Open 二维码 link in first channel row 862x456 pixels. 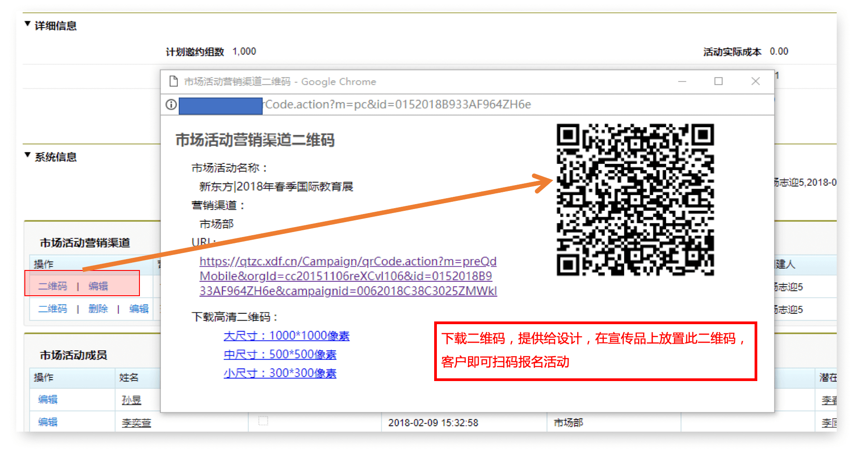pyautogui.click(x=52, y=286)
